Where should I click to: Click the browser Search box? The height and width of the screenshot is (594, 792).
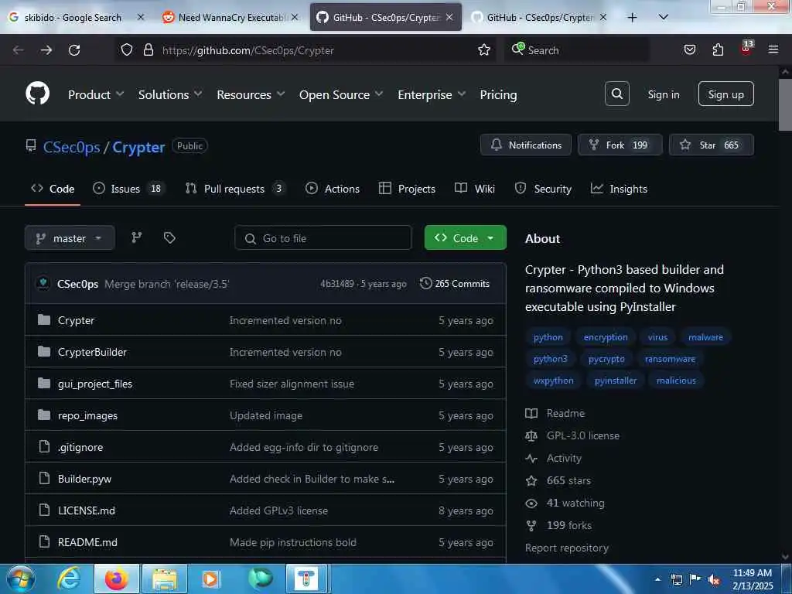pos(576,50)
